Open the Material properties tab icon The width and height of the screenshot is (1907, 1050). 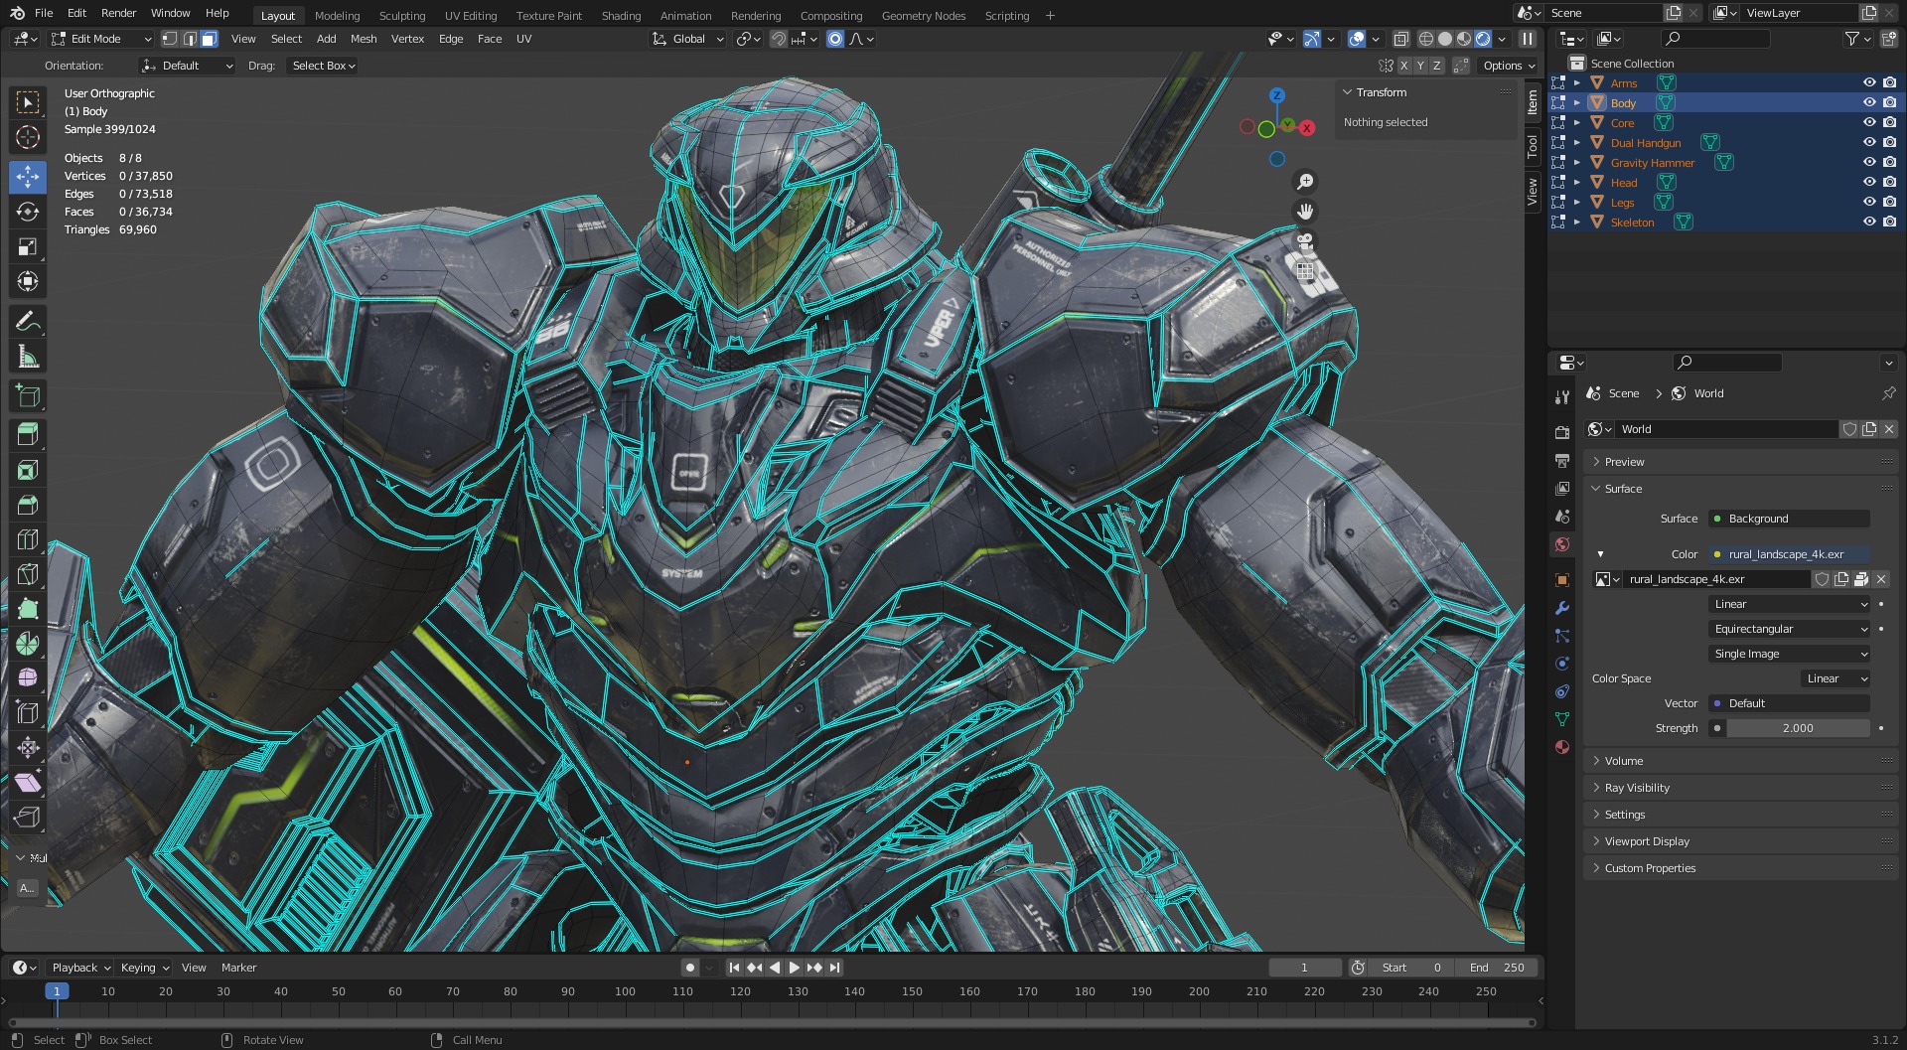click(1562, 747)
